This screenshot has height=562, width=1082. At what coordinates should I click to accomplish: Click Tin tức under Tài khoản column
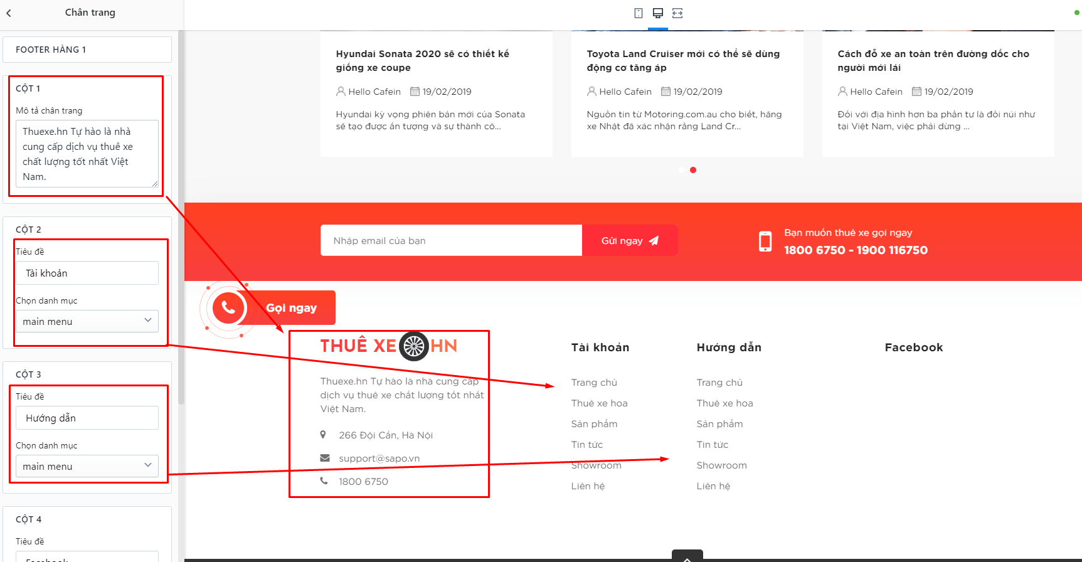586,445
